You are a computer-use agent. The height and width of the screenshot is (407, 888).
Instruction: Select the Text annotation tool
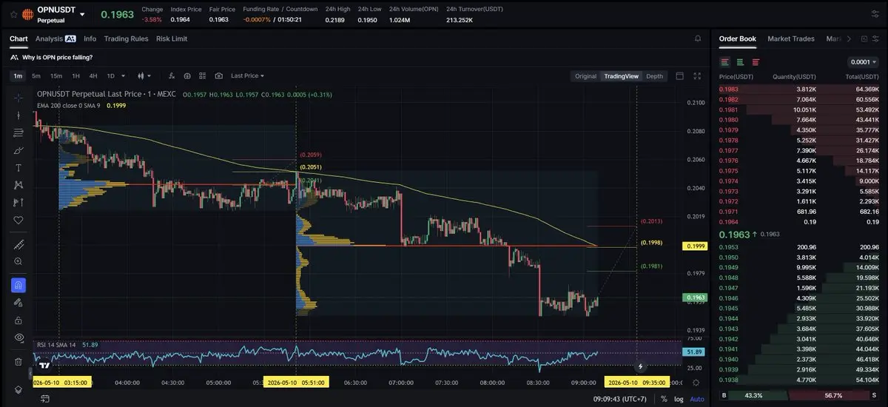pos(18,168)
